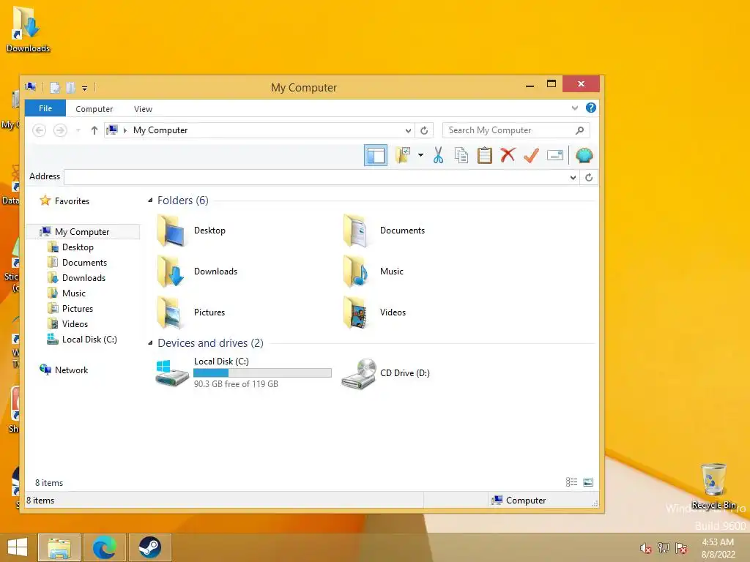Launch Microsoft Edge from the taskbar
750x562 pixels.
105,547
